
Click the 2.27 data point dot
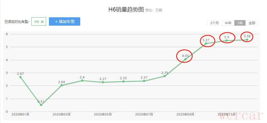(x=103, y=82)
